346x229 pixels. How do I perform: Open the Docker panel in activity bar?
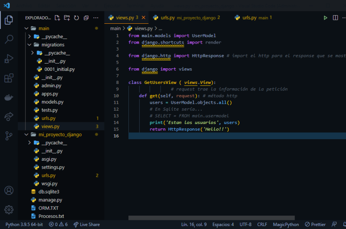(9, 97)
